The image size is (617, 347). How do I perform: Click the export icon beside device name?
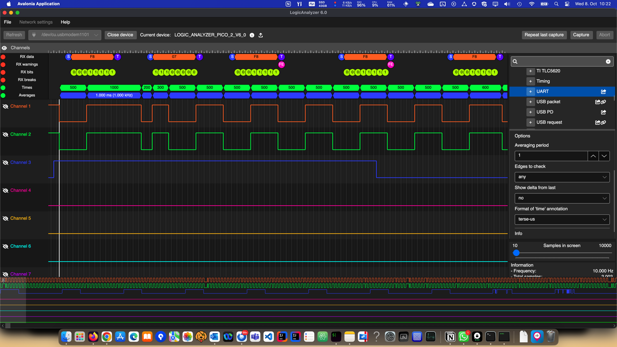pyautogui.click(x=261, y=35)
